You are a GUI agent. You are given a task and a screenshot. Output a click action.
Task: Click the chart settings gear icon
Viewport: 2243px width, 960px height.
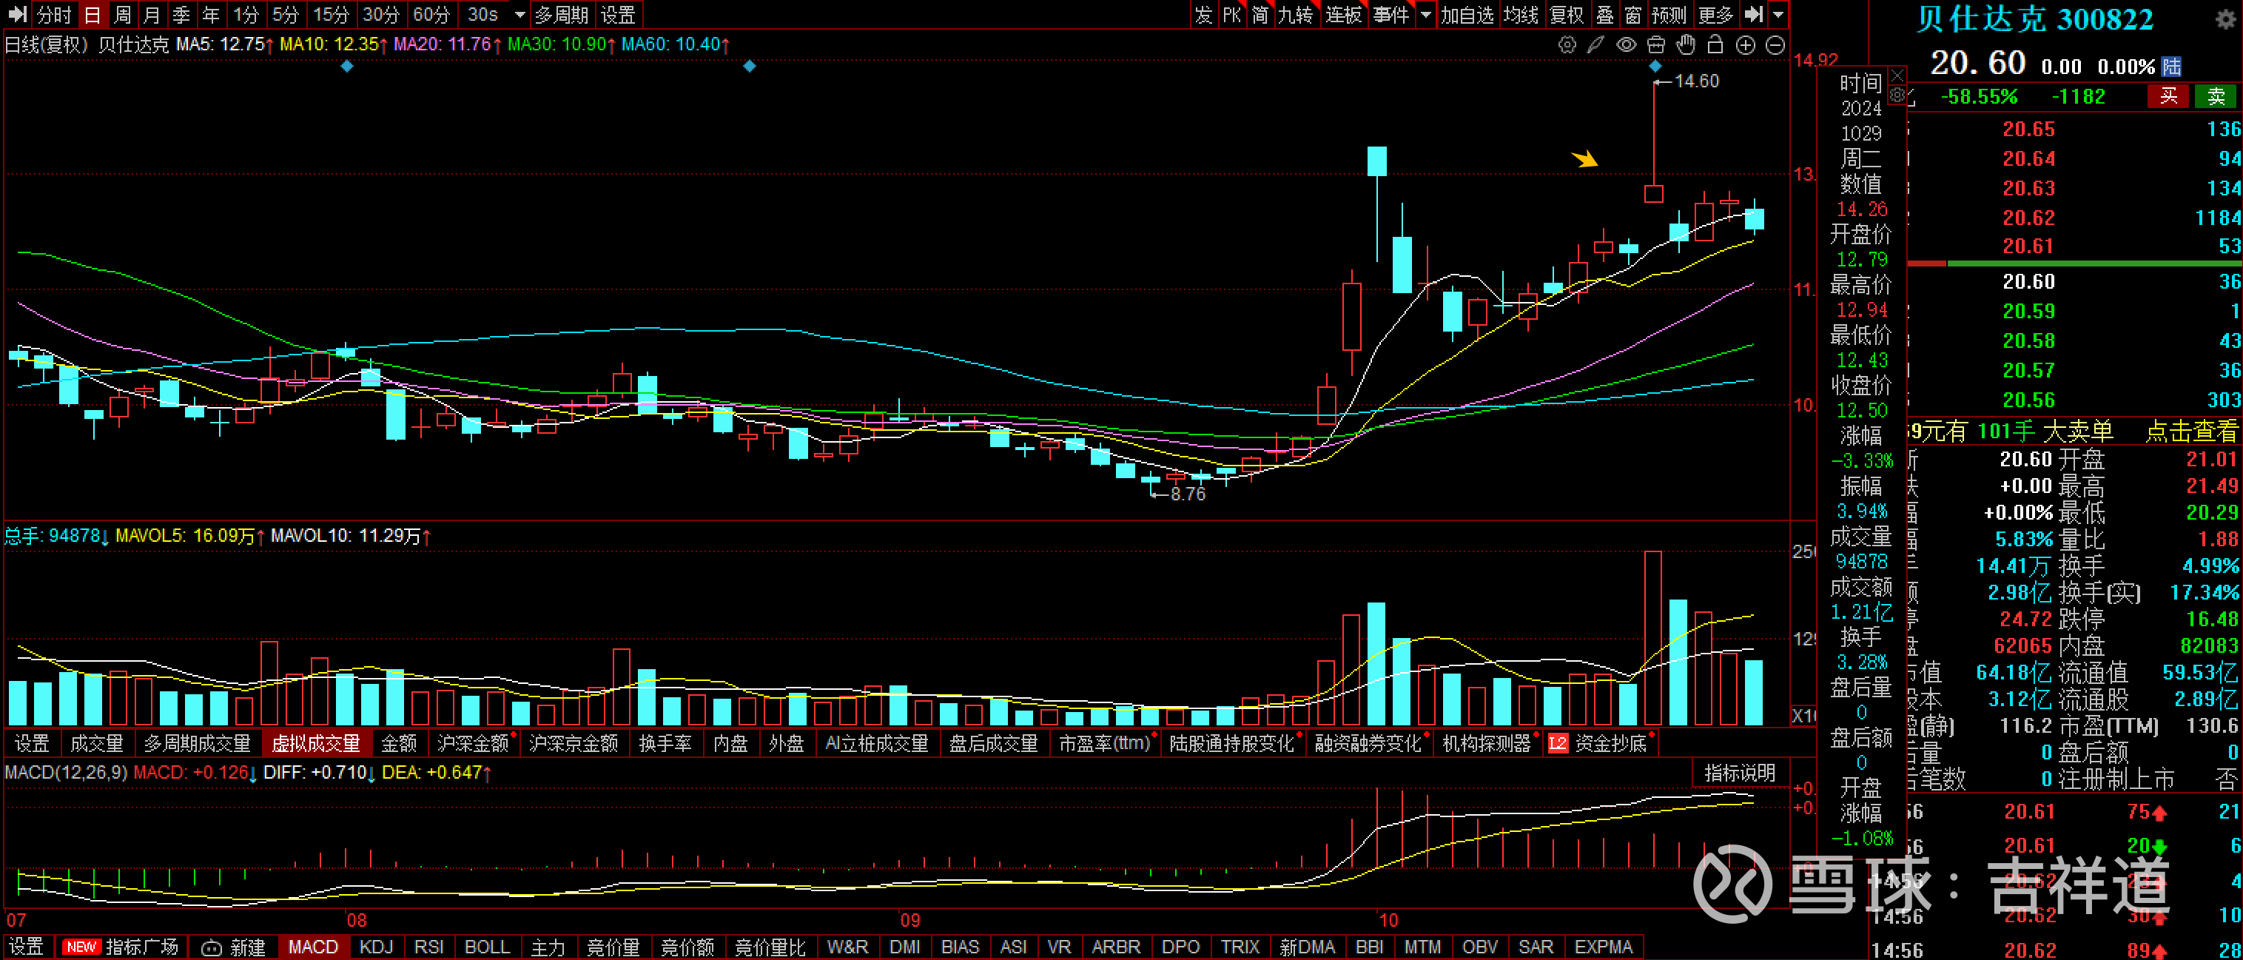1567,45
